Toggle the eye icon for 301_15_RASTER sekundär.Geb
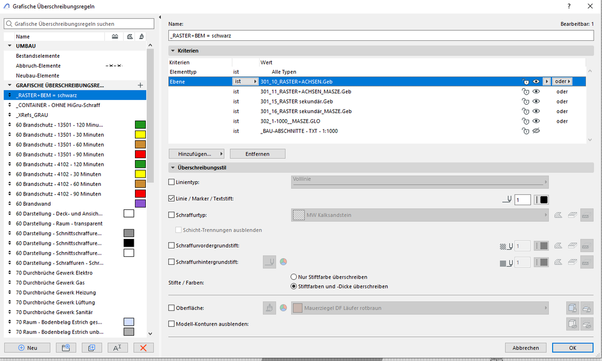Viewport: 602px width, 361px height. pyautogui.click(x=536, y=102)
